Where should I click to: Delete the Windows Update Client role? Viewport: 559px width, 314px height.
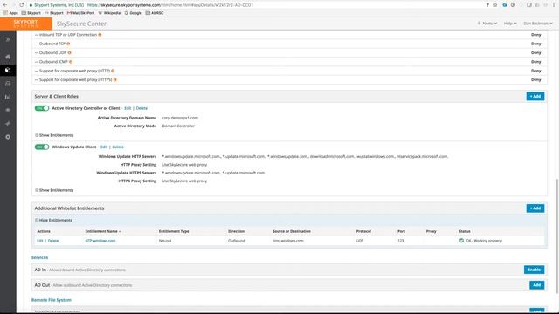coord(118,147)
